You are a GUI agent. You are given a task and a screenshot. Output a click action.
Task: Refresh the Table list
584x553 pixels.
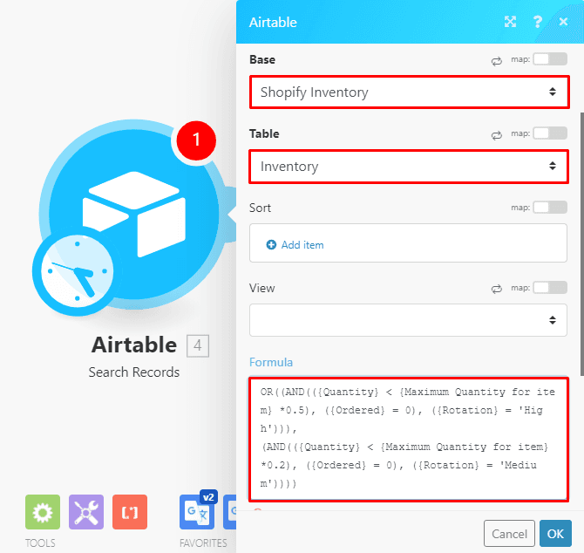click(497, 134)
